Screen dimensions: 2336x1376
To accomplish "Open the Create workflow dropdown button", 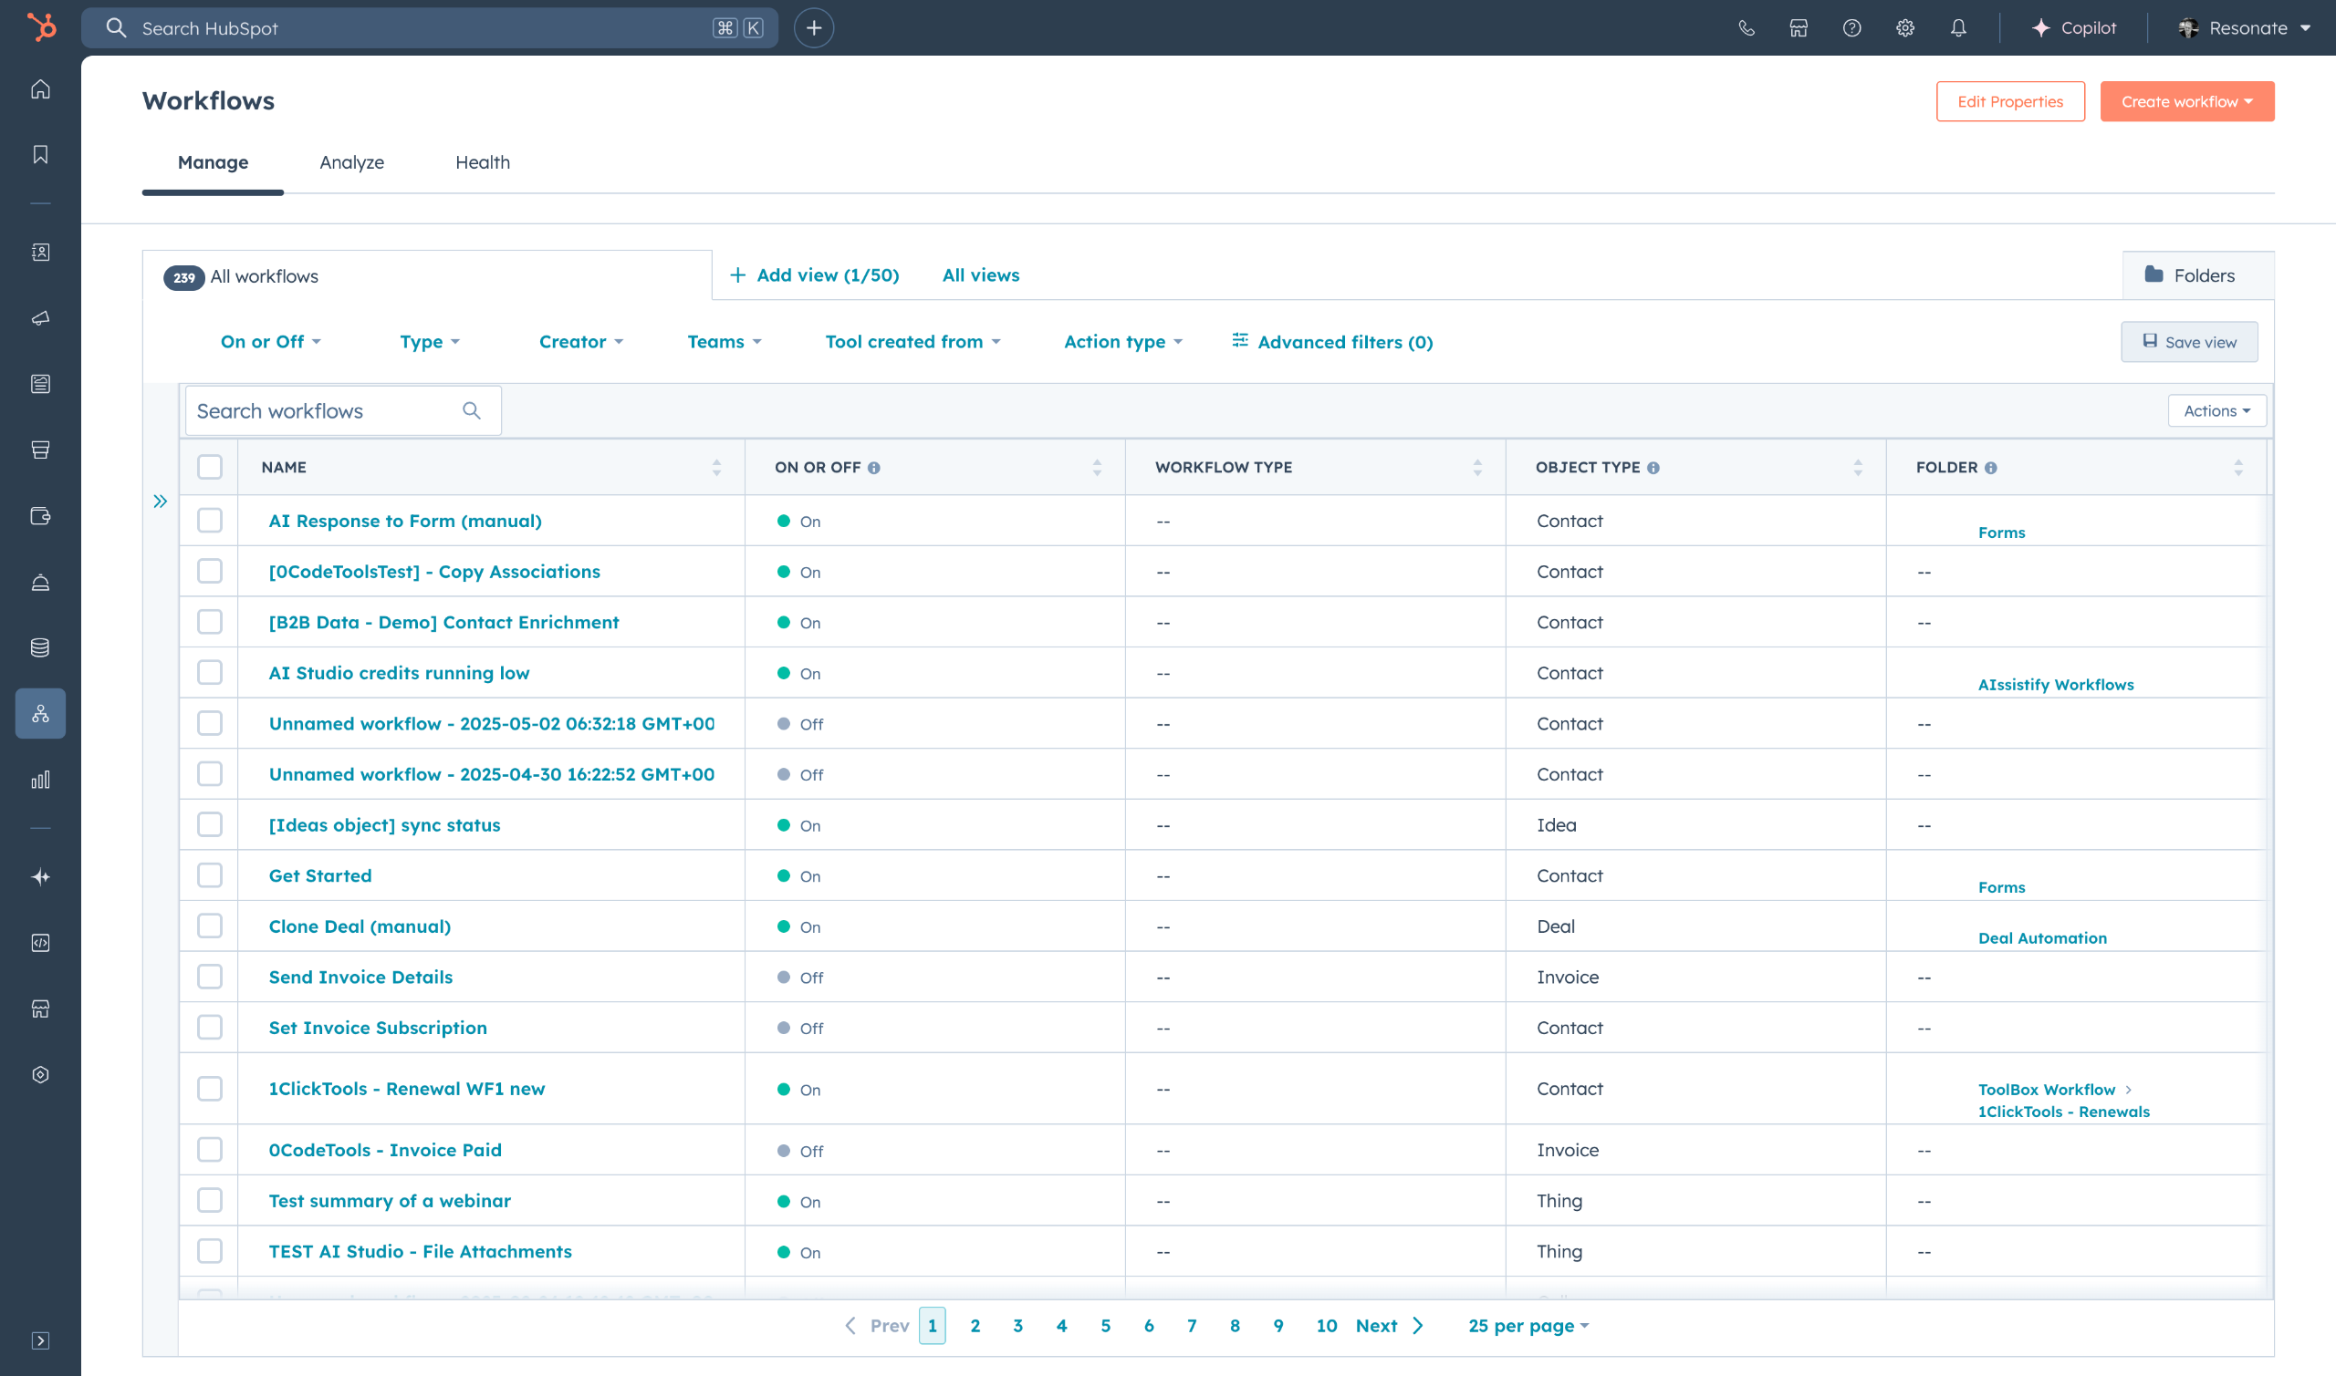I will 2185,101.
